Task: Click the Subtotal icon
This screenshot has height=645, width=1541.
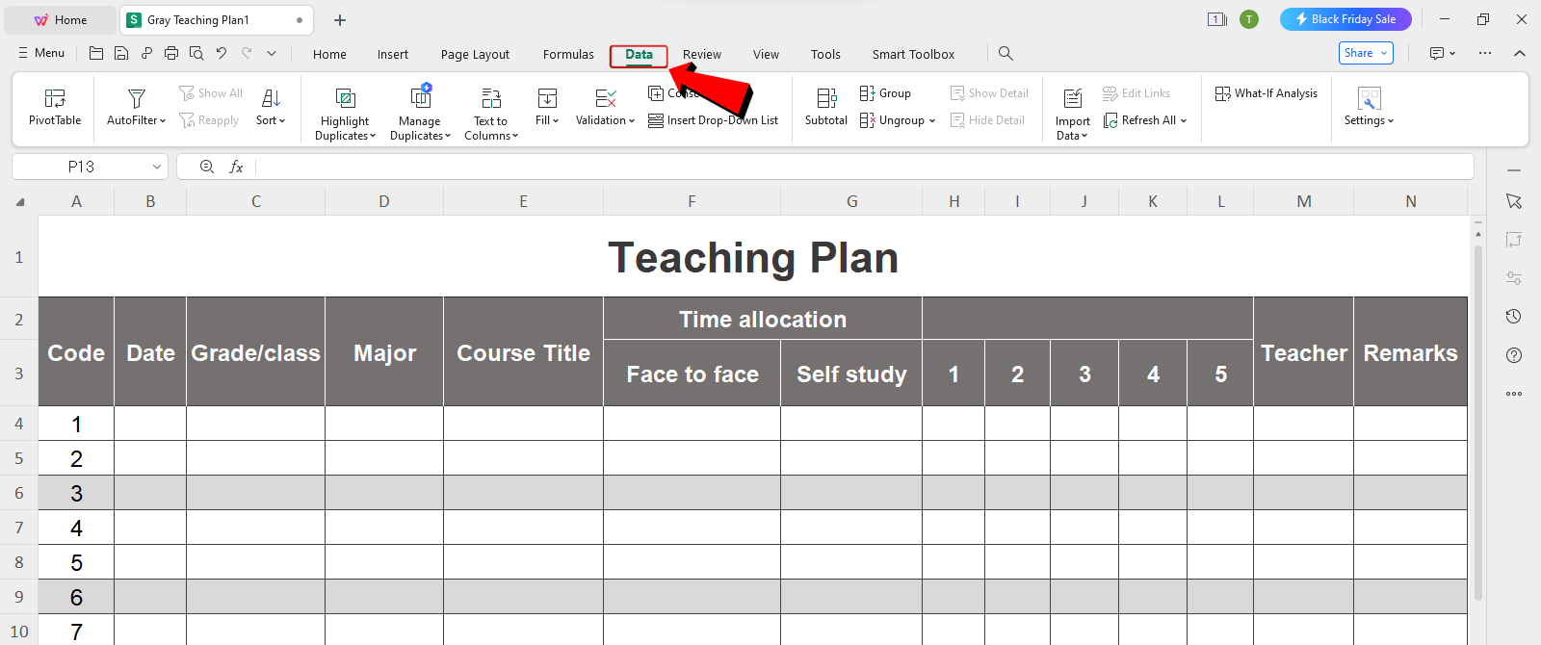Action: click(x=826, y=98)
